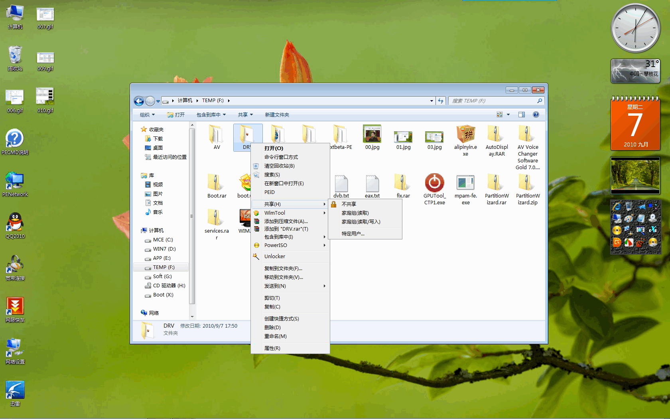The height and width of the screenshot is (419, 670).
Task: Click the navigation pane scrollbar
Action: (192, 215)
